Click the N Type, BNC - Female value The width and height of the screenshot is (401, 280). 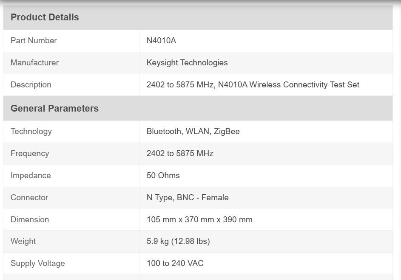click(x=188, y=198)
